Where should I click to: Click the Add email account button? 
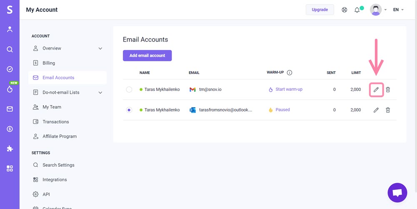[x=147, y=55]
